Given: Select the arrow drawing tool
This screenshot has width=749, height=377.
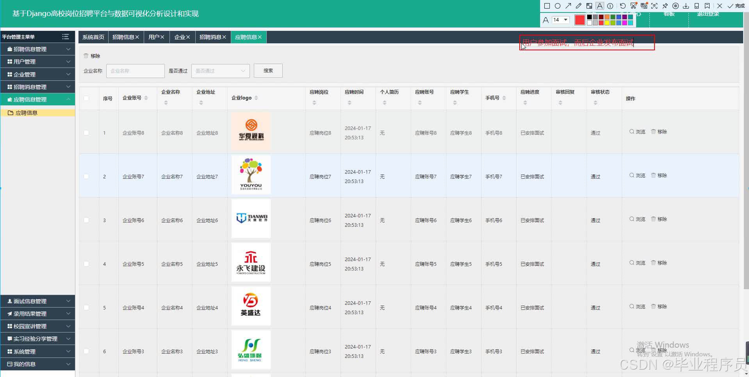Looking at the screenshot, I should (x=569, y=6).
